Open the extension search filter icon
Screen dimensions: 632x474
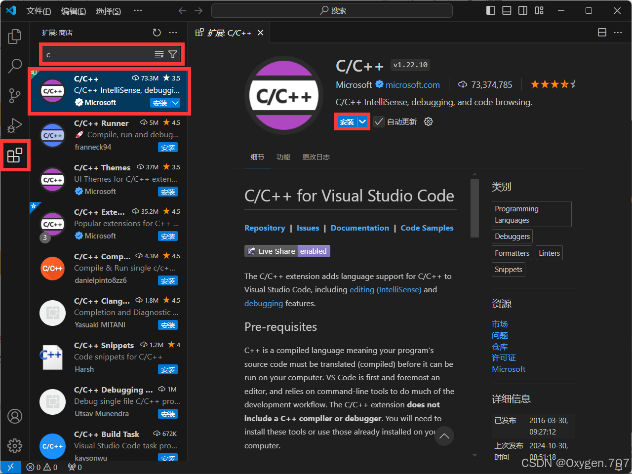point(173,54)
